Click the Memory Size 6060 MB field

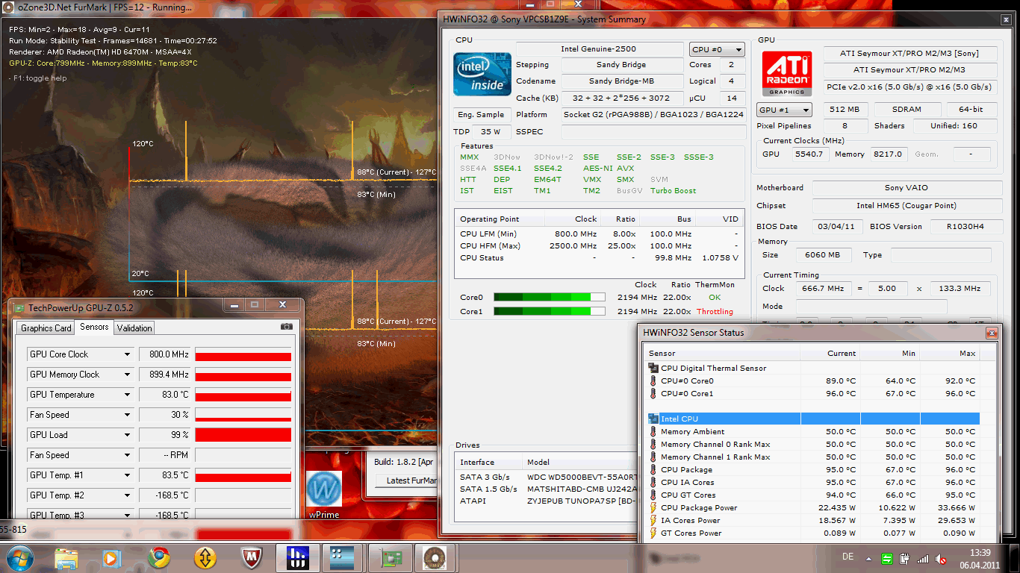tap(823, 255)
